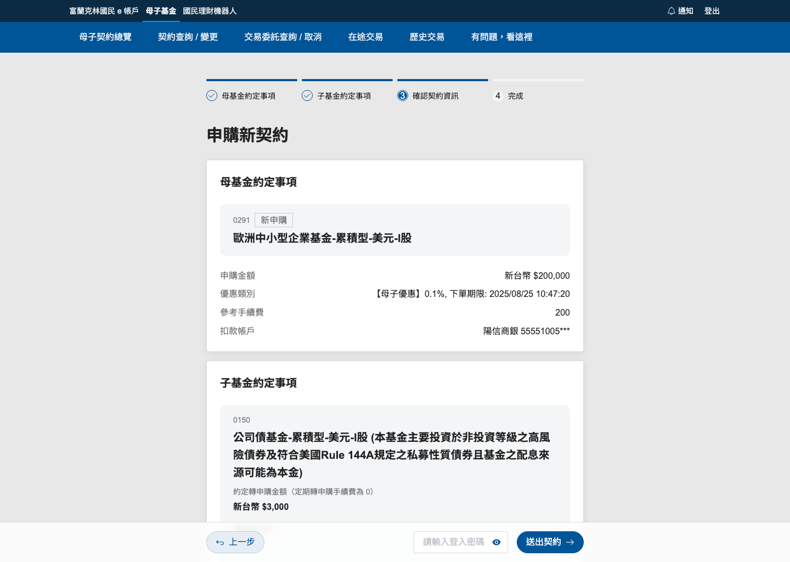Click the 參考手續費 label
The height and width of the screenshot is (562, 790).
click(x=242, y=313)
